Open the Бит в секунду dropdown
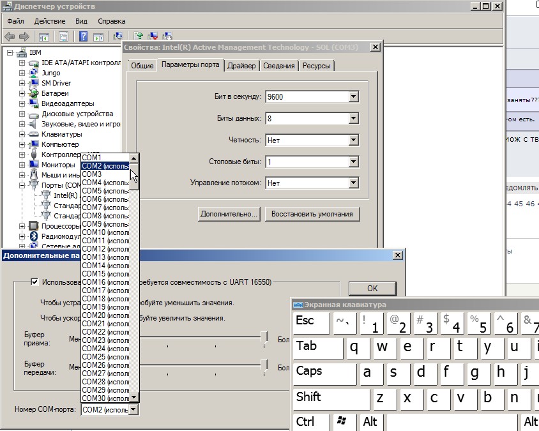The height and width of the screenshot is (431, 539). coord(353,96)
